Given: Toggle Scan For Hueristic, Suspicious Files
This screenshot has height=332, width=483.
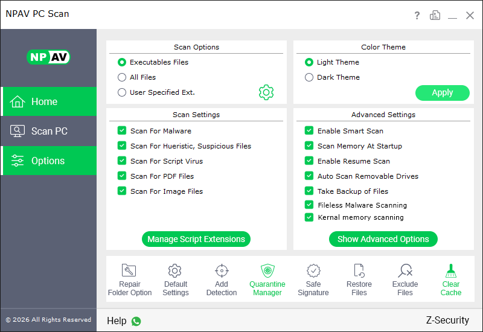Looking at the screenshot, I should coord(122,145).
